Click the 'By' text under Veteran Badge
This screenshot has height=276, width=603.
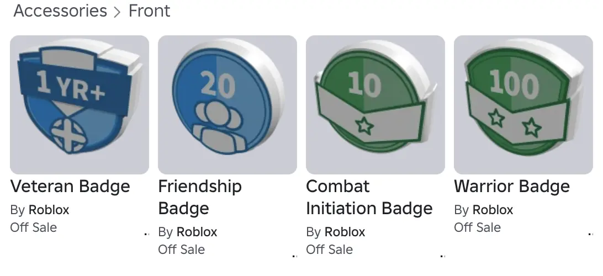(x=17, y=210)
